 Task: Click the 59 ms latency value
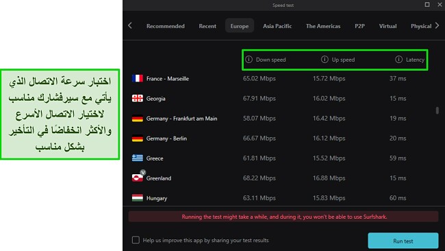pos(398,158)
